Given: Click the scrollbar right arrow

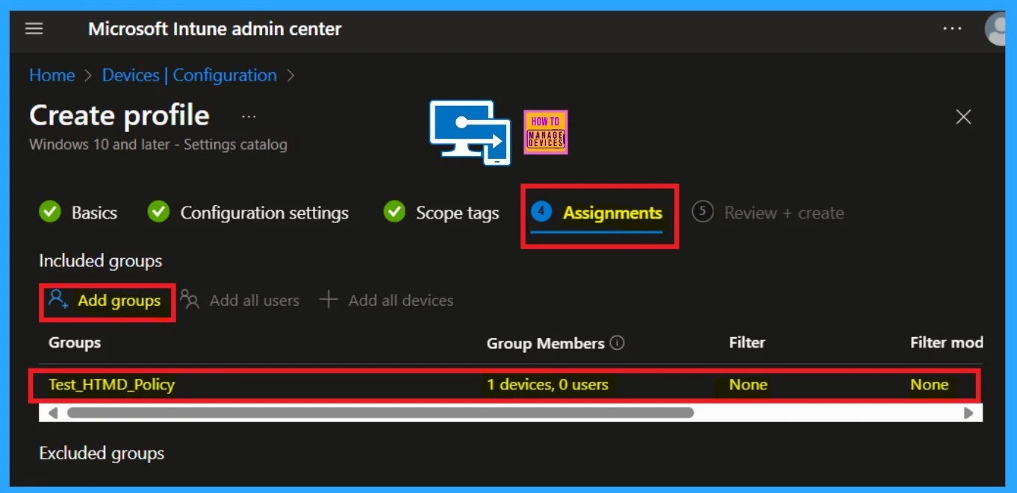Looking at the screenshot, I should pos(968,412).
